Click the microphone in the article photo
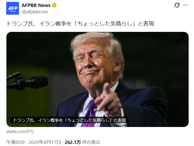 click(x=27, y=81)
